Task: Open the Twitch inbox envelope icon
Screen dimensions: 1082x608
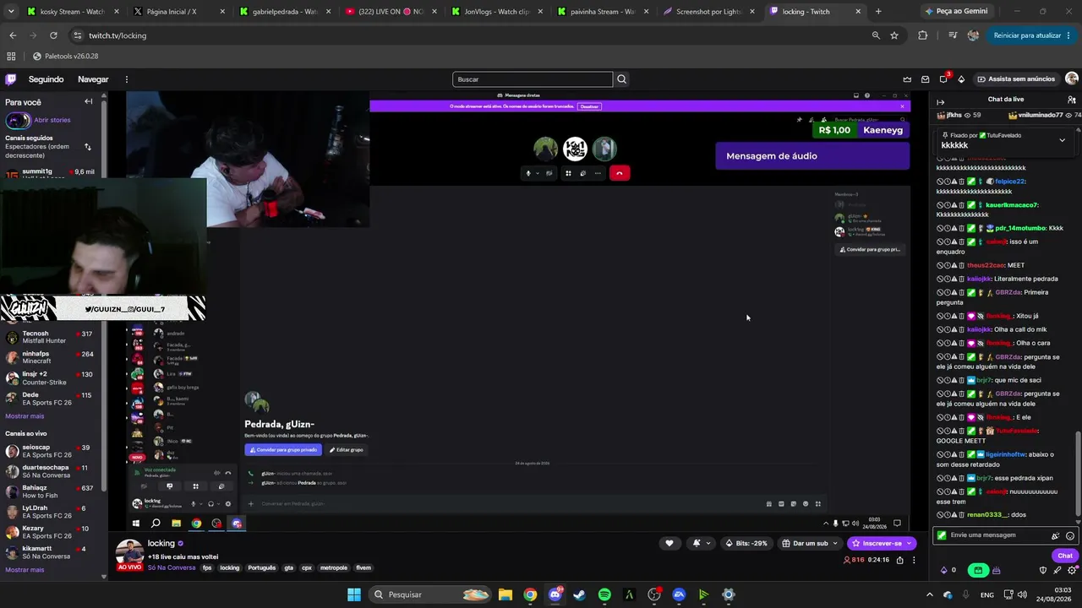Action: (x=926, y=79)
